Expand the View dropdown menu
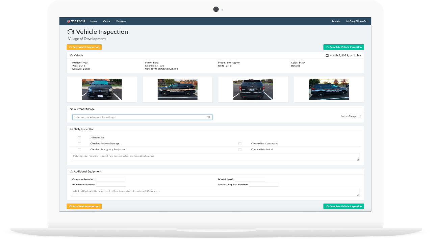432x239 pixels. pos(106,21)
